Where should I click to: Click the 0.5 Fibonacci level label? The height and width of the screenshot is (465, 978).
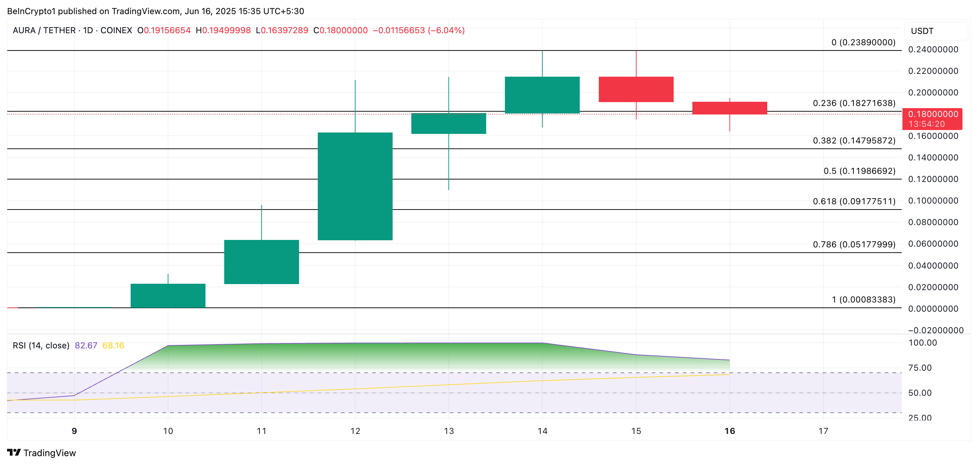tap(859, 171)
